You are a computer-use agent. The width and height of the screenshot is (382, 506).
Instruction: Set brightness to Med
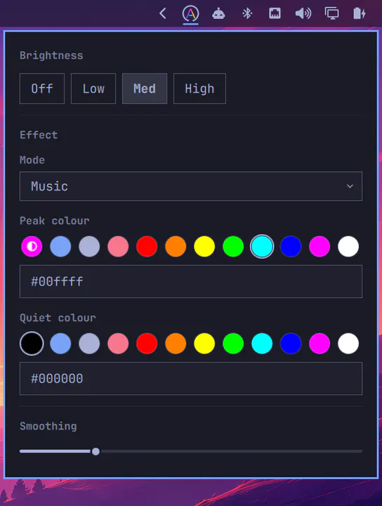point(145,89)
